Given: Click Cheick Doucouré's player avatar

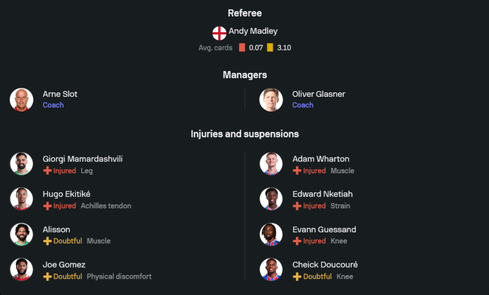Looking at the screenshot, I should 271,270.
